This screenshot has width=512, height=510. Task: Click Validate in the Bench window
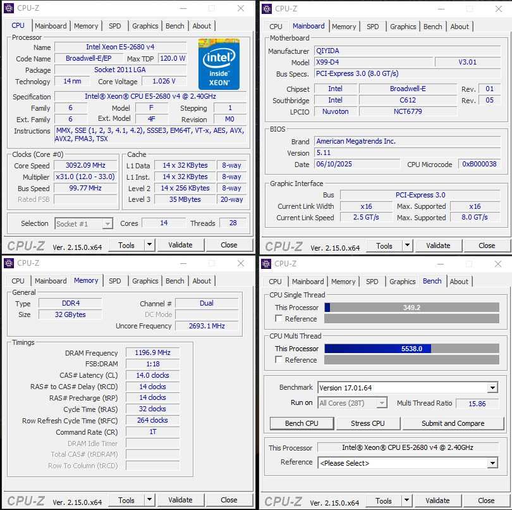tap(437, 501)
